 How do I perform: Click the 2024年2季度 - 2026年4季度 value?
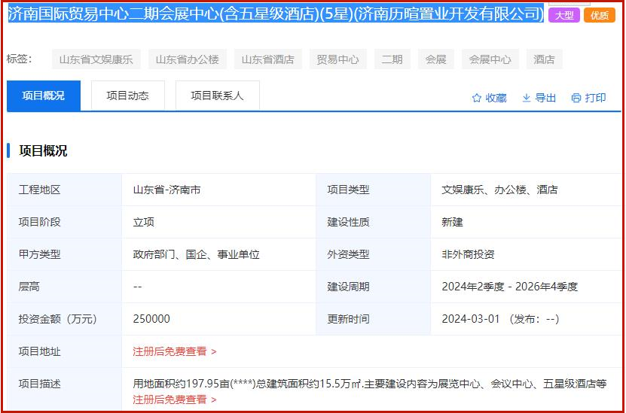click(x=510, y=287)
